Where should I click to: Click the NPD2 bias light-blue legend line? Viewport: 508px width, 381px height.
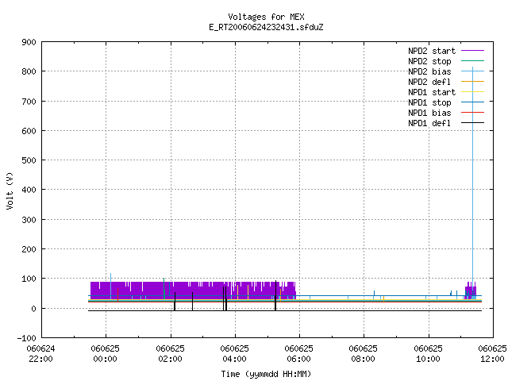(x=472, y=71)
